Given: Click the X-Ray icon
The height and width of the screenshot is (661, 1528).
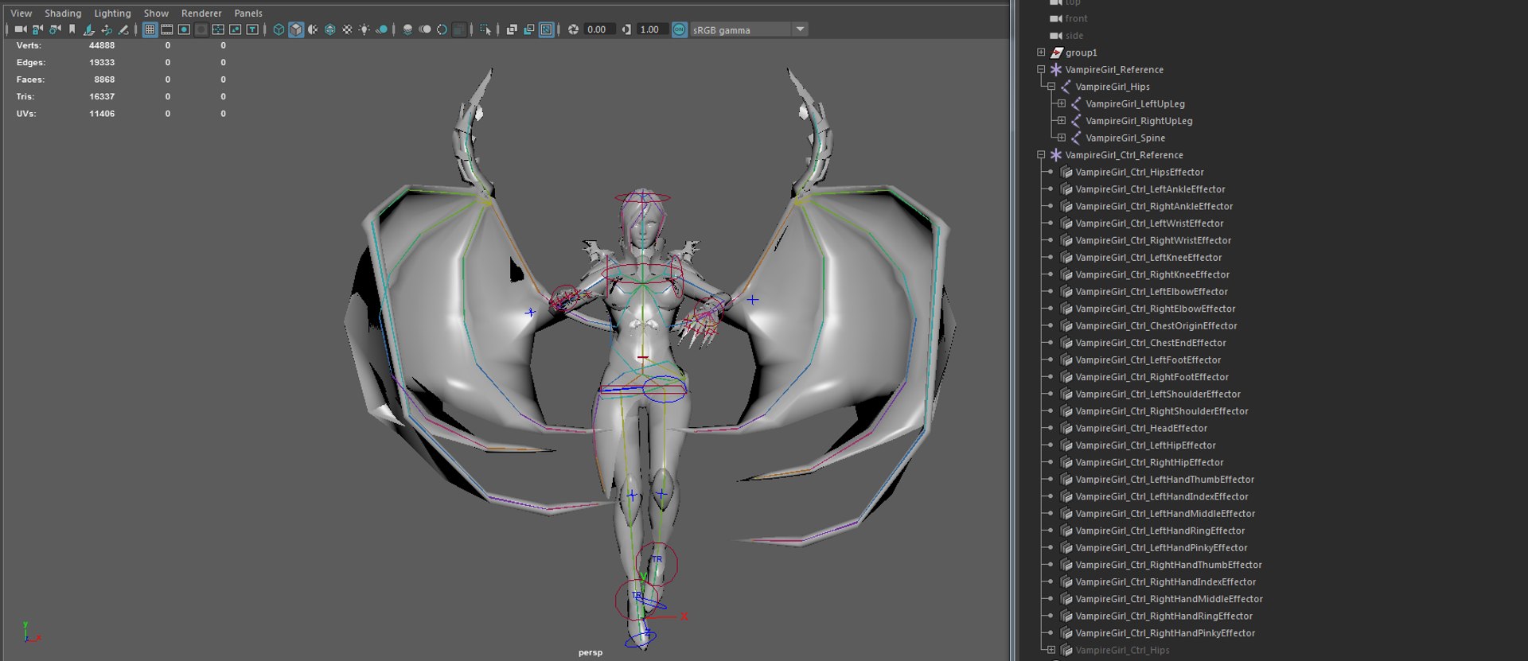Looking at the screenshot, I should (x=512, y=29).
